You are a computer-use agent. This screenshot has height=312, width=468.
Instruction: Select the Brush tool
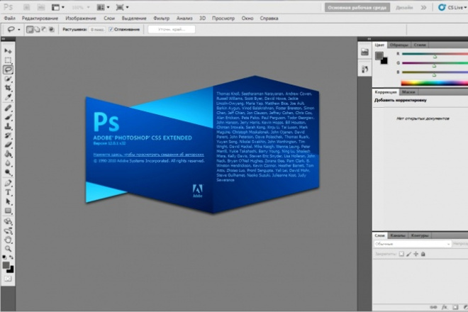click(x=8, y=117)
